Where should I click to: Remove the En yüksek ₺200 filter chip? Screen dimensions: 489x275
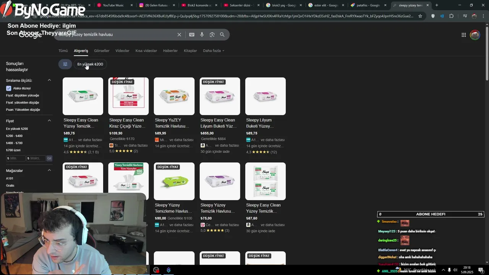click(90, 64)
